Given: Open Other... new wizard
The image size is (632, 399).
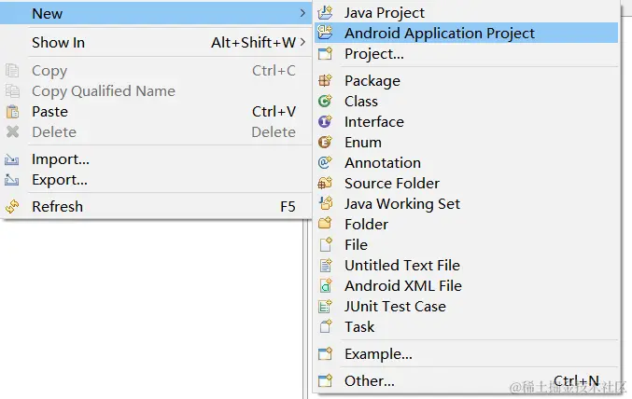Looking at the screenshot, I should tap(369, 381).
